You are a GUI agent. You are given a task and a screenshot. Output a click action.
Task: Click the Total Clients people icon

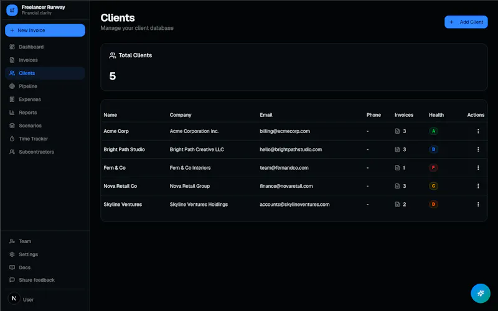[x=113, y=55]
